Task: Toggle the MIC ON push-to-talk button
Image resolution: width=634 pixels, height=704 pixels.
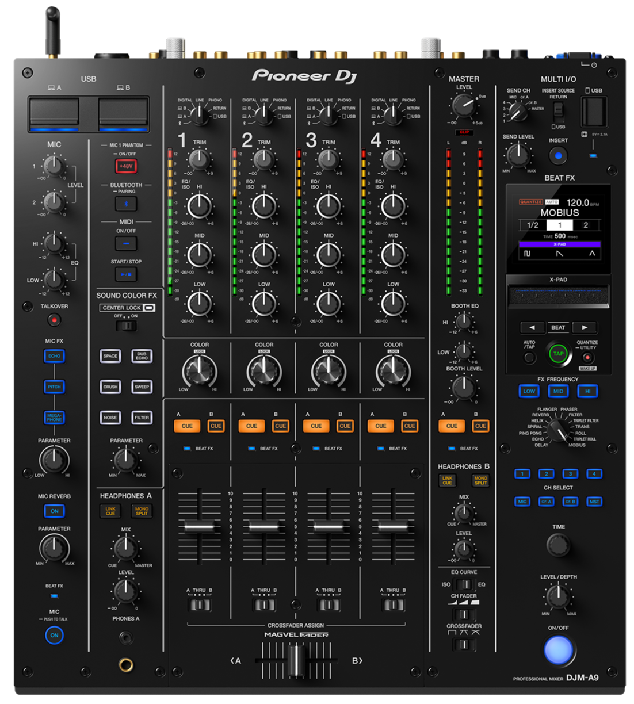Action: click(x=54, y=635)
